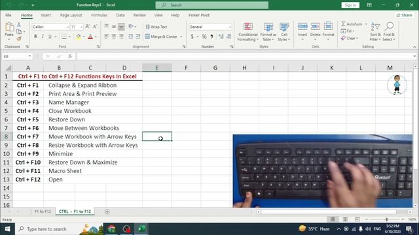Click the Insert Function fx icon
419x235 pixels.
coord(70,56)
